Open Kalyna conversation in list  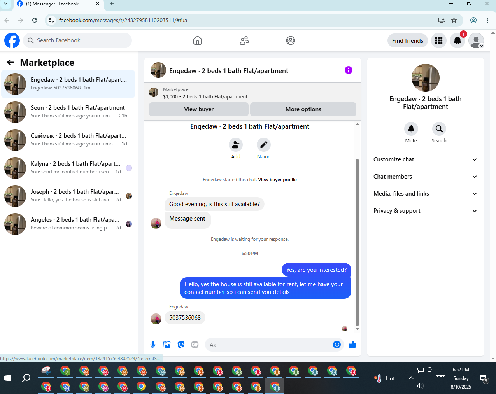point(68,168)
